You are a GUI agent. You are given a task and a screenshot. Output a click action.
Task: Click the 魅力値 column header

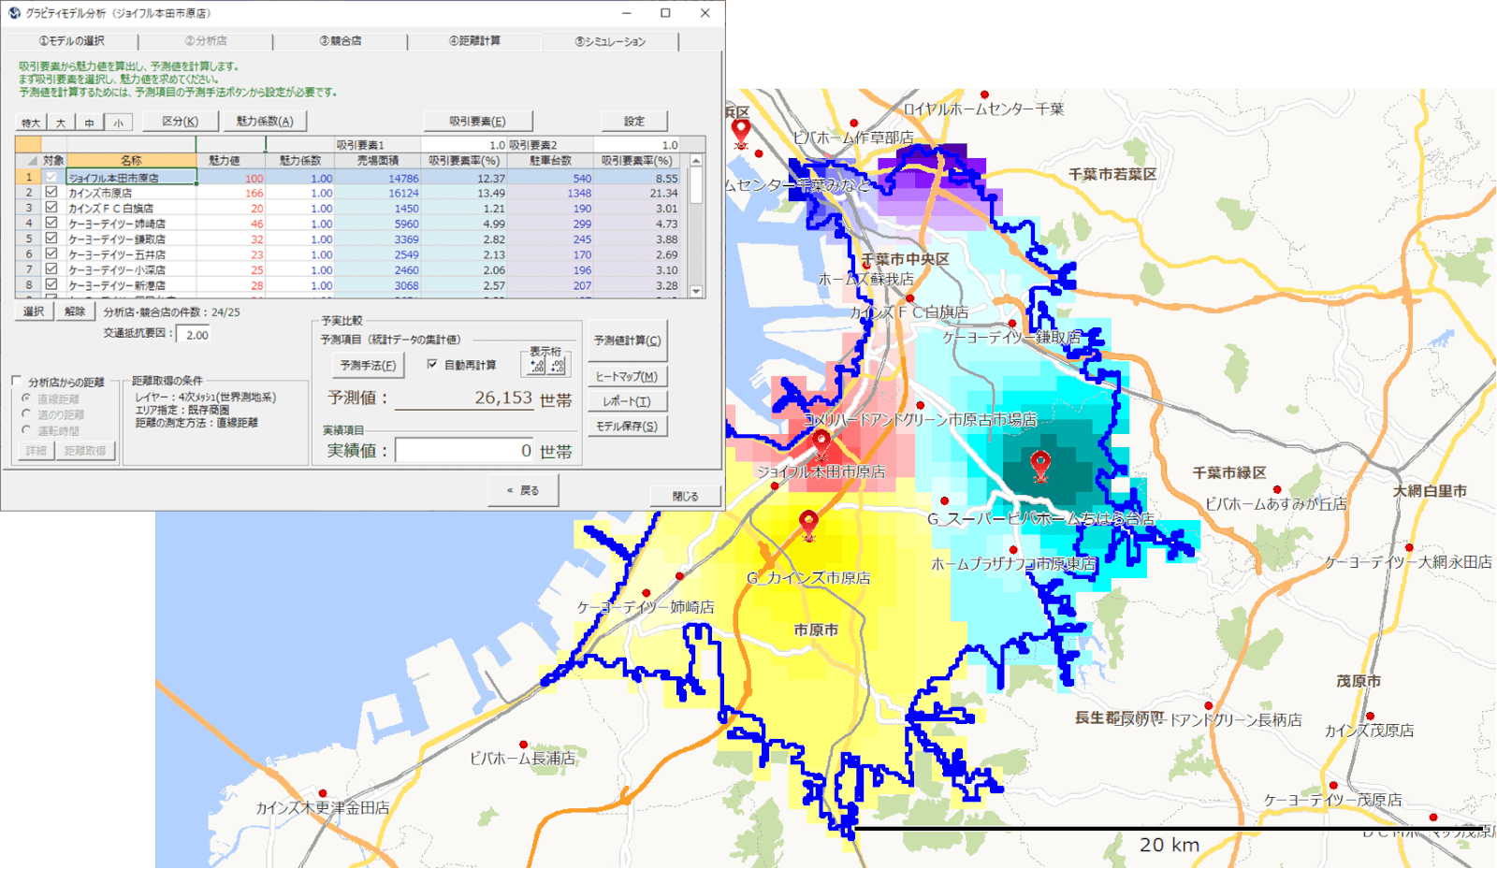pos(231,161)
